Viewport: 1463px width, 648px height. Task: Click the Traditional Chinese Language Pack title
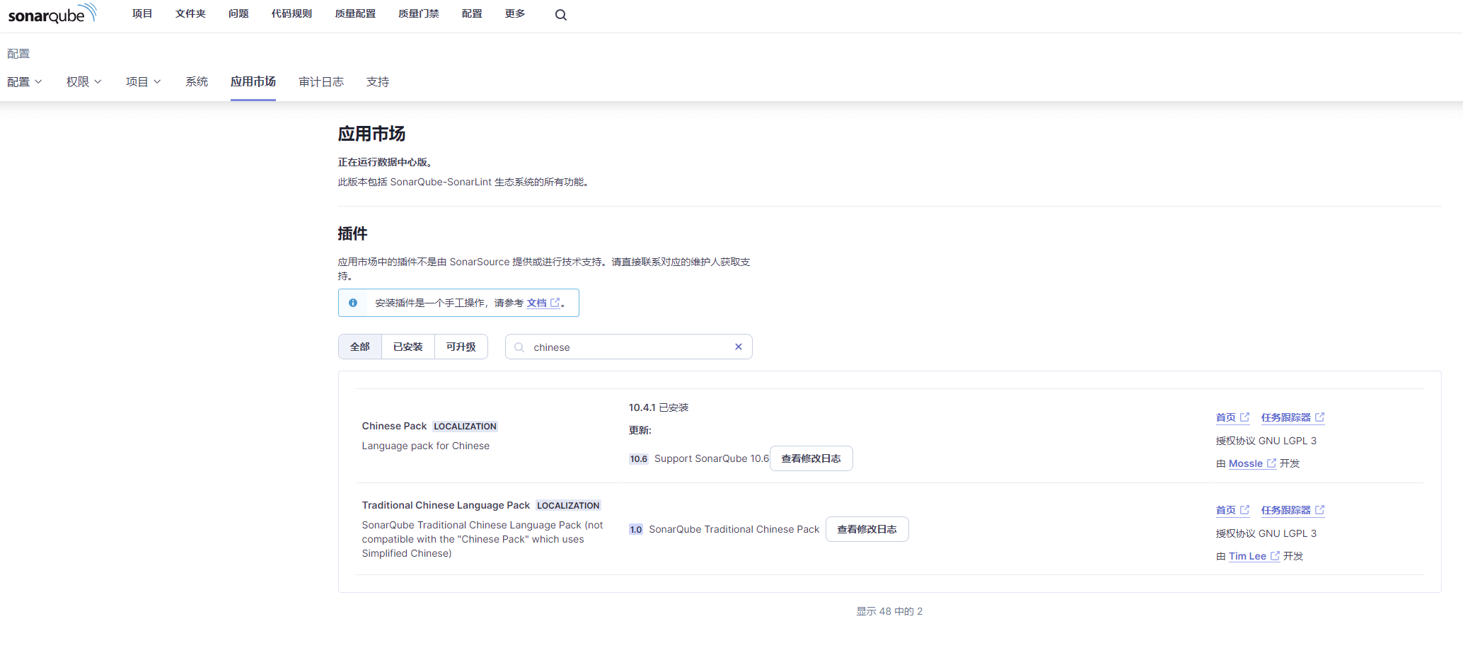click(446, 505)
